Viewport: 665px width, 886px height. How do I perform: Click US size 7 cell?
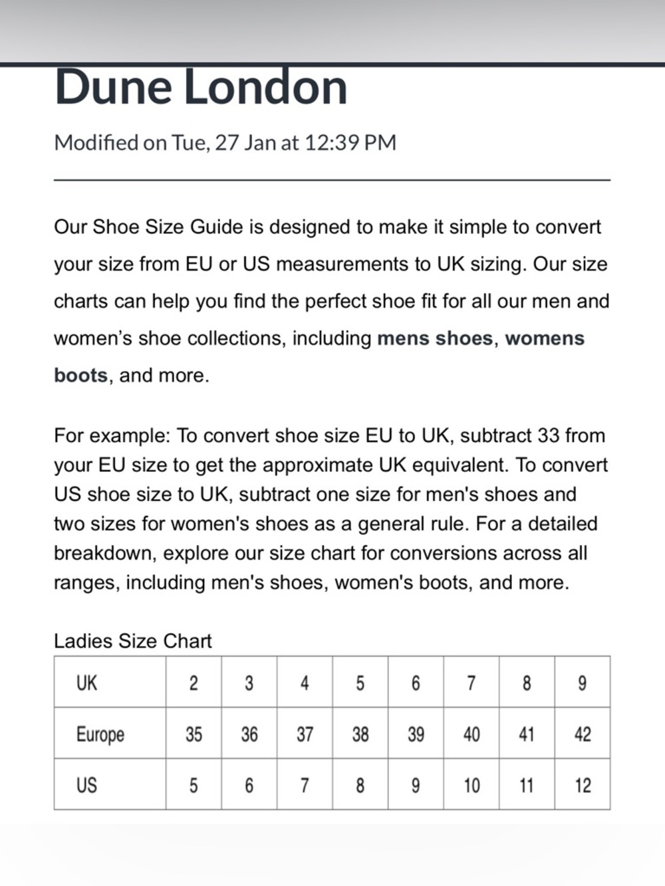click(305, 784)
